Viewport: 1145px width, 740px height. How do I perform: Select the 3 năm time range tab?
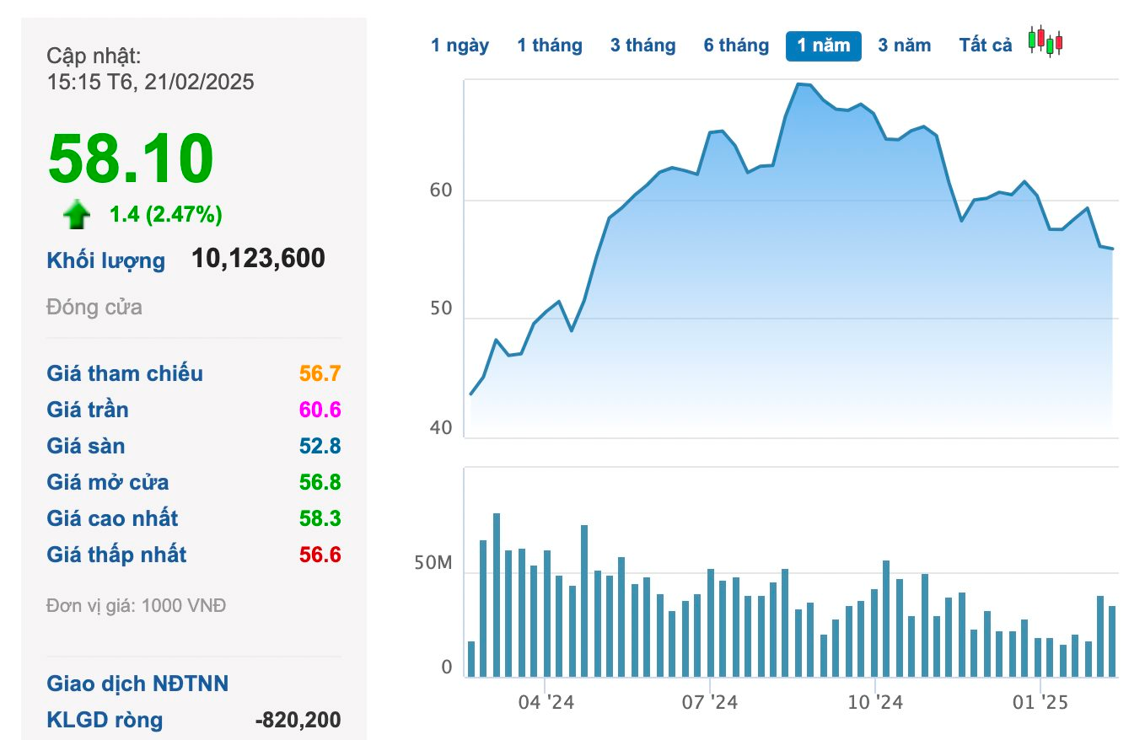pos(905,46)
